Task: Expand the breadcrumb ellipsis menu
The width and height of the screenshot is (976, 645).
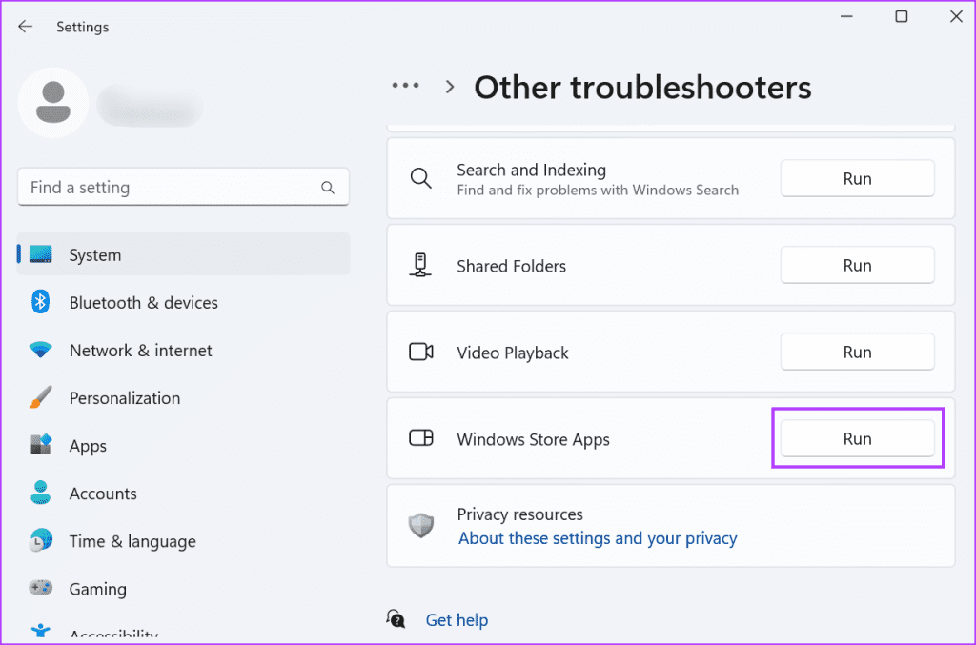Action: [405, 85]
